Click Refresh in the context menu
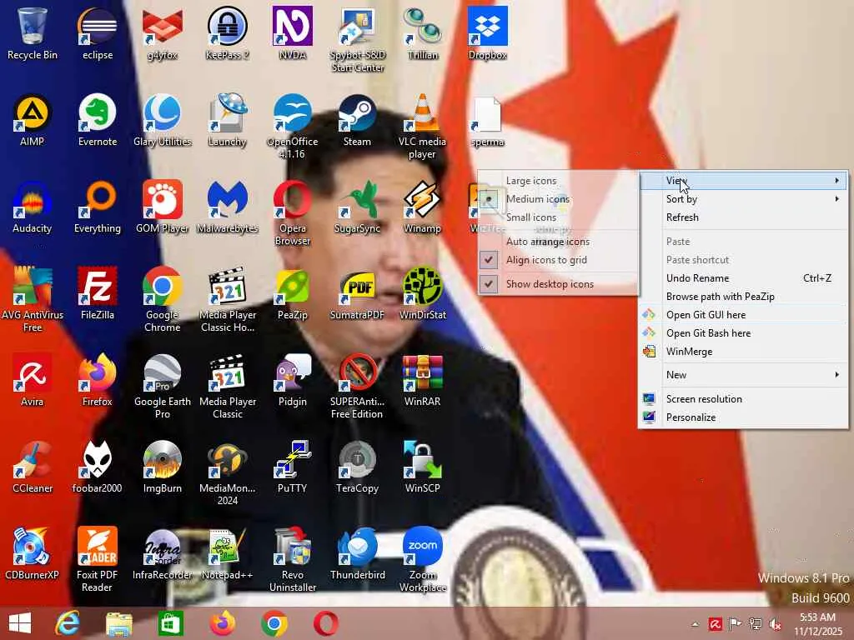Screen dimensions: 854x640 click(x=743, y=217)
